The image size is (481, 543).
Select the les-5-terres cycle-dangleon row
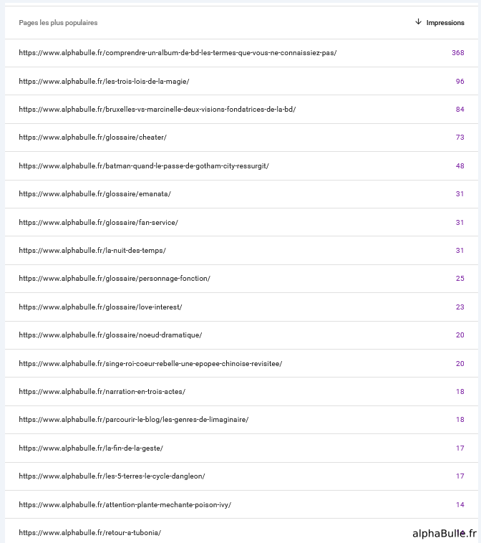click(241, 476)
